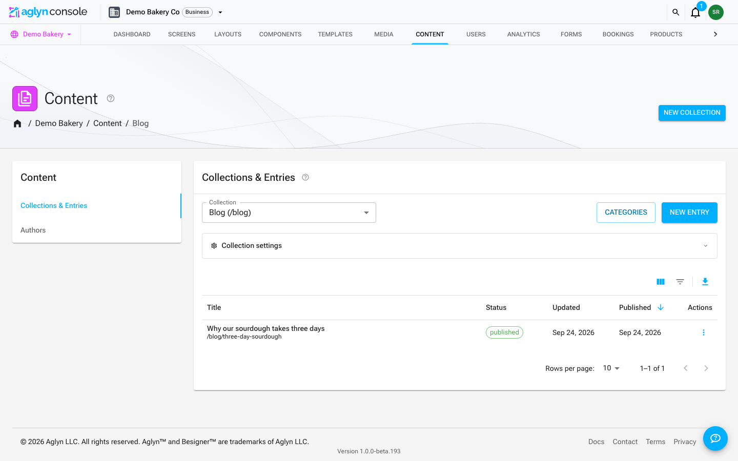The image size is (738, 461).
Task: Click the Demo Bakery breadcrumb link
Action: click(59, 123)
